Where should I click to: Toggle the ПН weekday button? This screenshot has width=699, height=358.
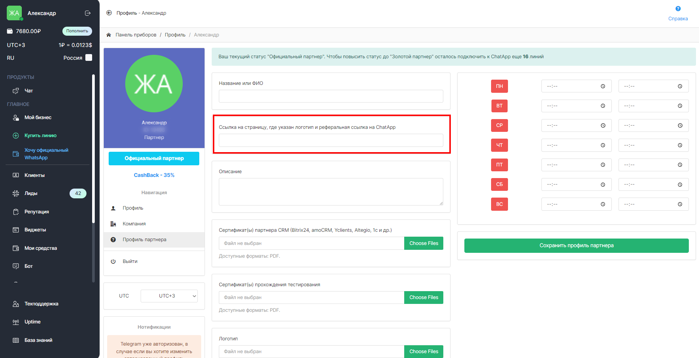(499, 86)
